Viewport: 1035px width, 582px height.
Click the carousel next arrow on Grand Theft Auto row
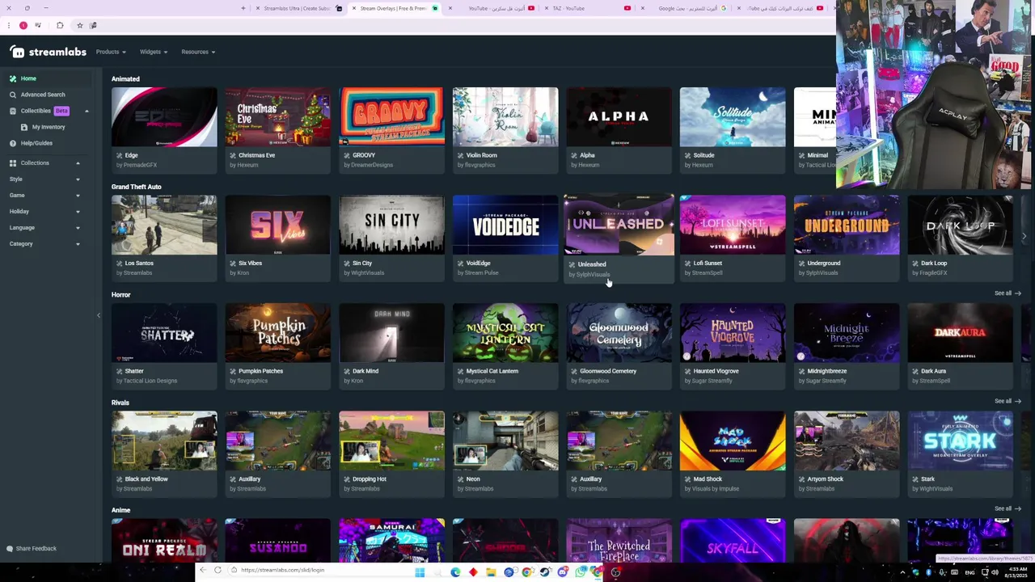[x=1024, y=236]
